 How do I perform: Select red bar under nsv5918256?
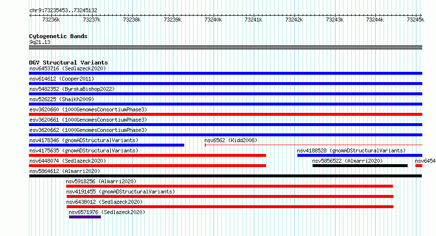point(229,186)
